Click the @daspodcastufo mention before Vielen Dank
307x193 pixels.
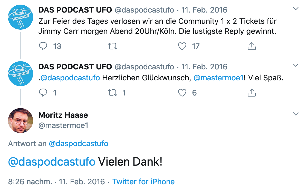(52, 162)
